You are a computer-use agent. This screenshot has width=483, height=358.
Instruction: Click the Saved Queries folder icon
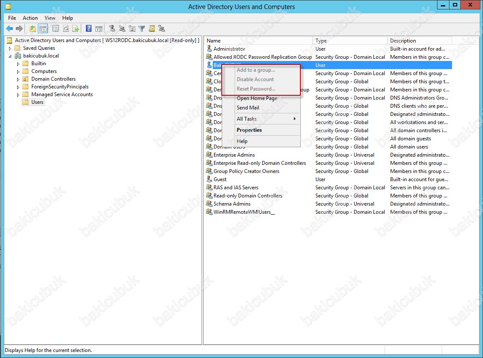(18, 48)
